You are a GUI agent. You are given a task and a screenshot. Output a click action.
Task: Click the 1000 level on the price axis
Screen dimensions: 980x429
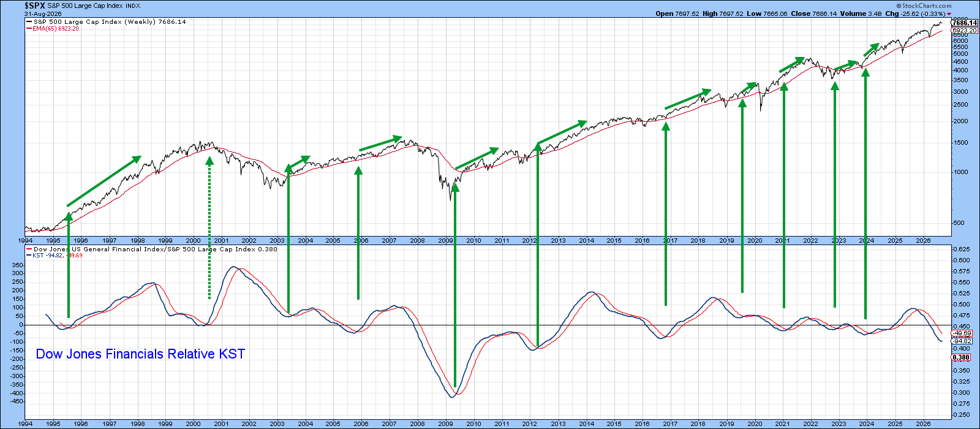click(x=961, y=172)
